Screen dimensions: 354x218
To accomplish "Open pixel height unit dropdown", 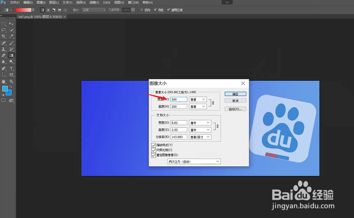I will [198, 106].
